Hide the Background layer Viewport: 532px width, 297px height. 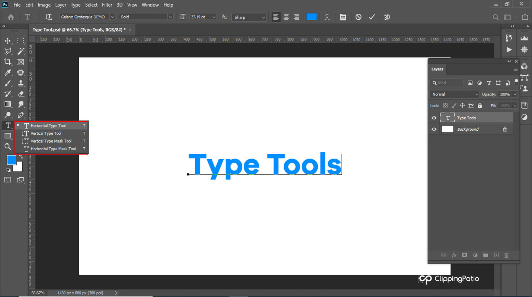click(434, 129)
